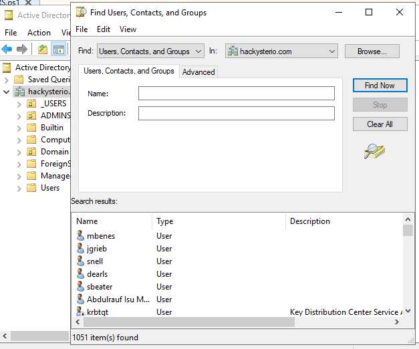Click the Browse... button
The image size is (419, 349).
pos(372,51)
